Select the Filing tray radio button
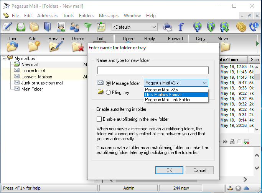Screen dimensions: 262x193 pos(108,92)
